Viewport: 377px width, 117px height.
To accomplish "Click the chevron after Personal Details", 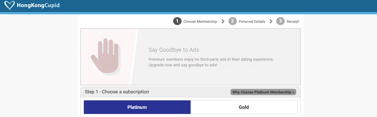I will 271,21.
